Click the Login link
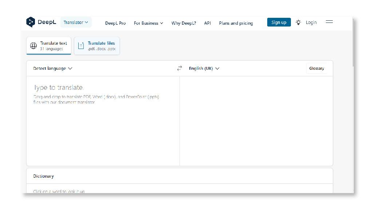 [311, 23]
